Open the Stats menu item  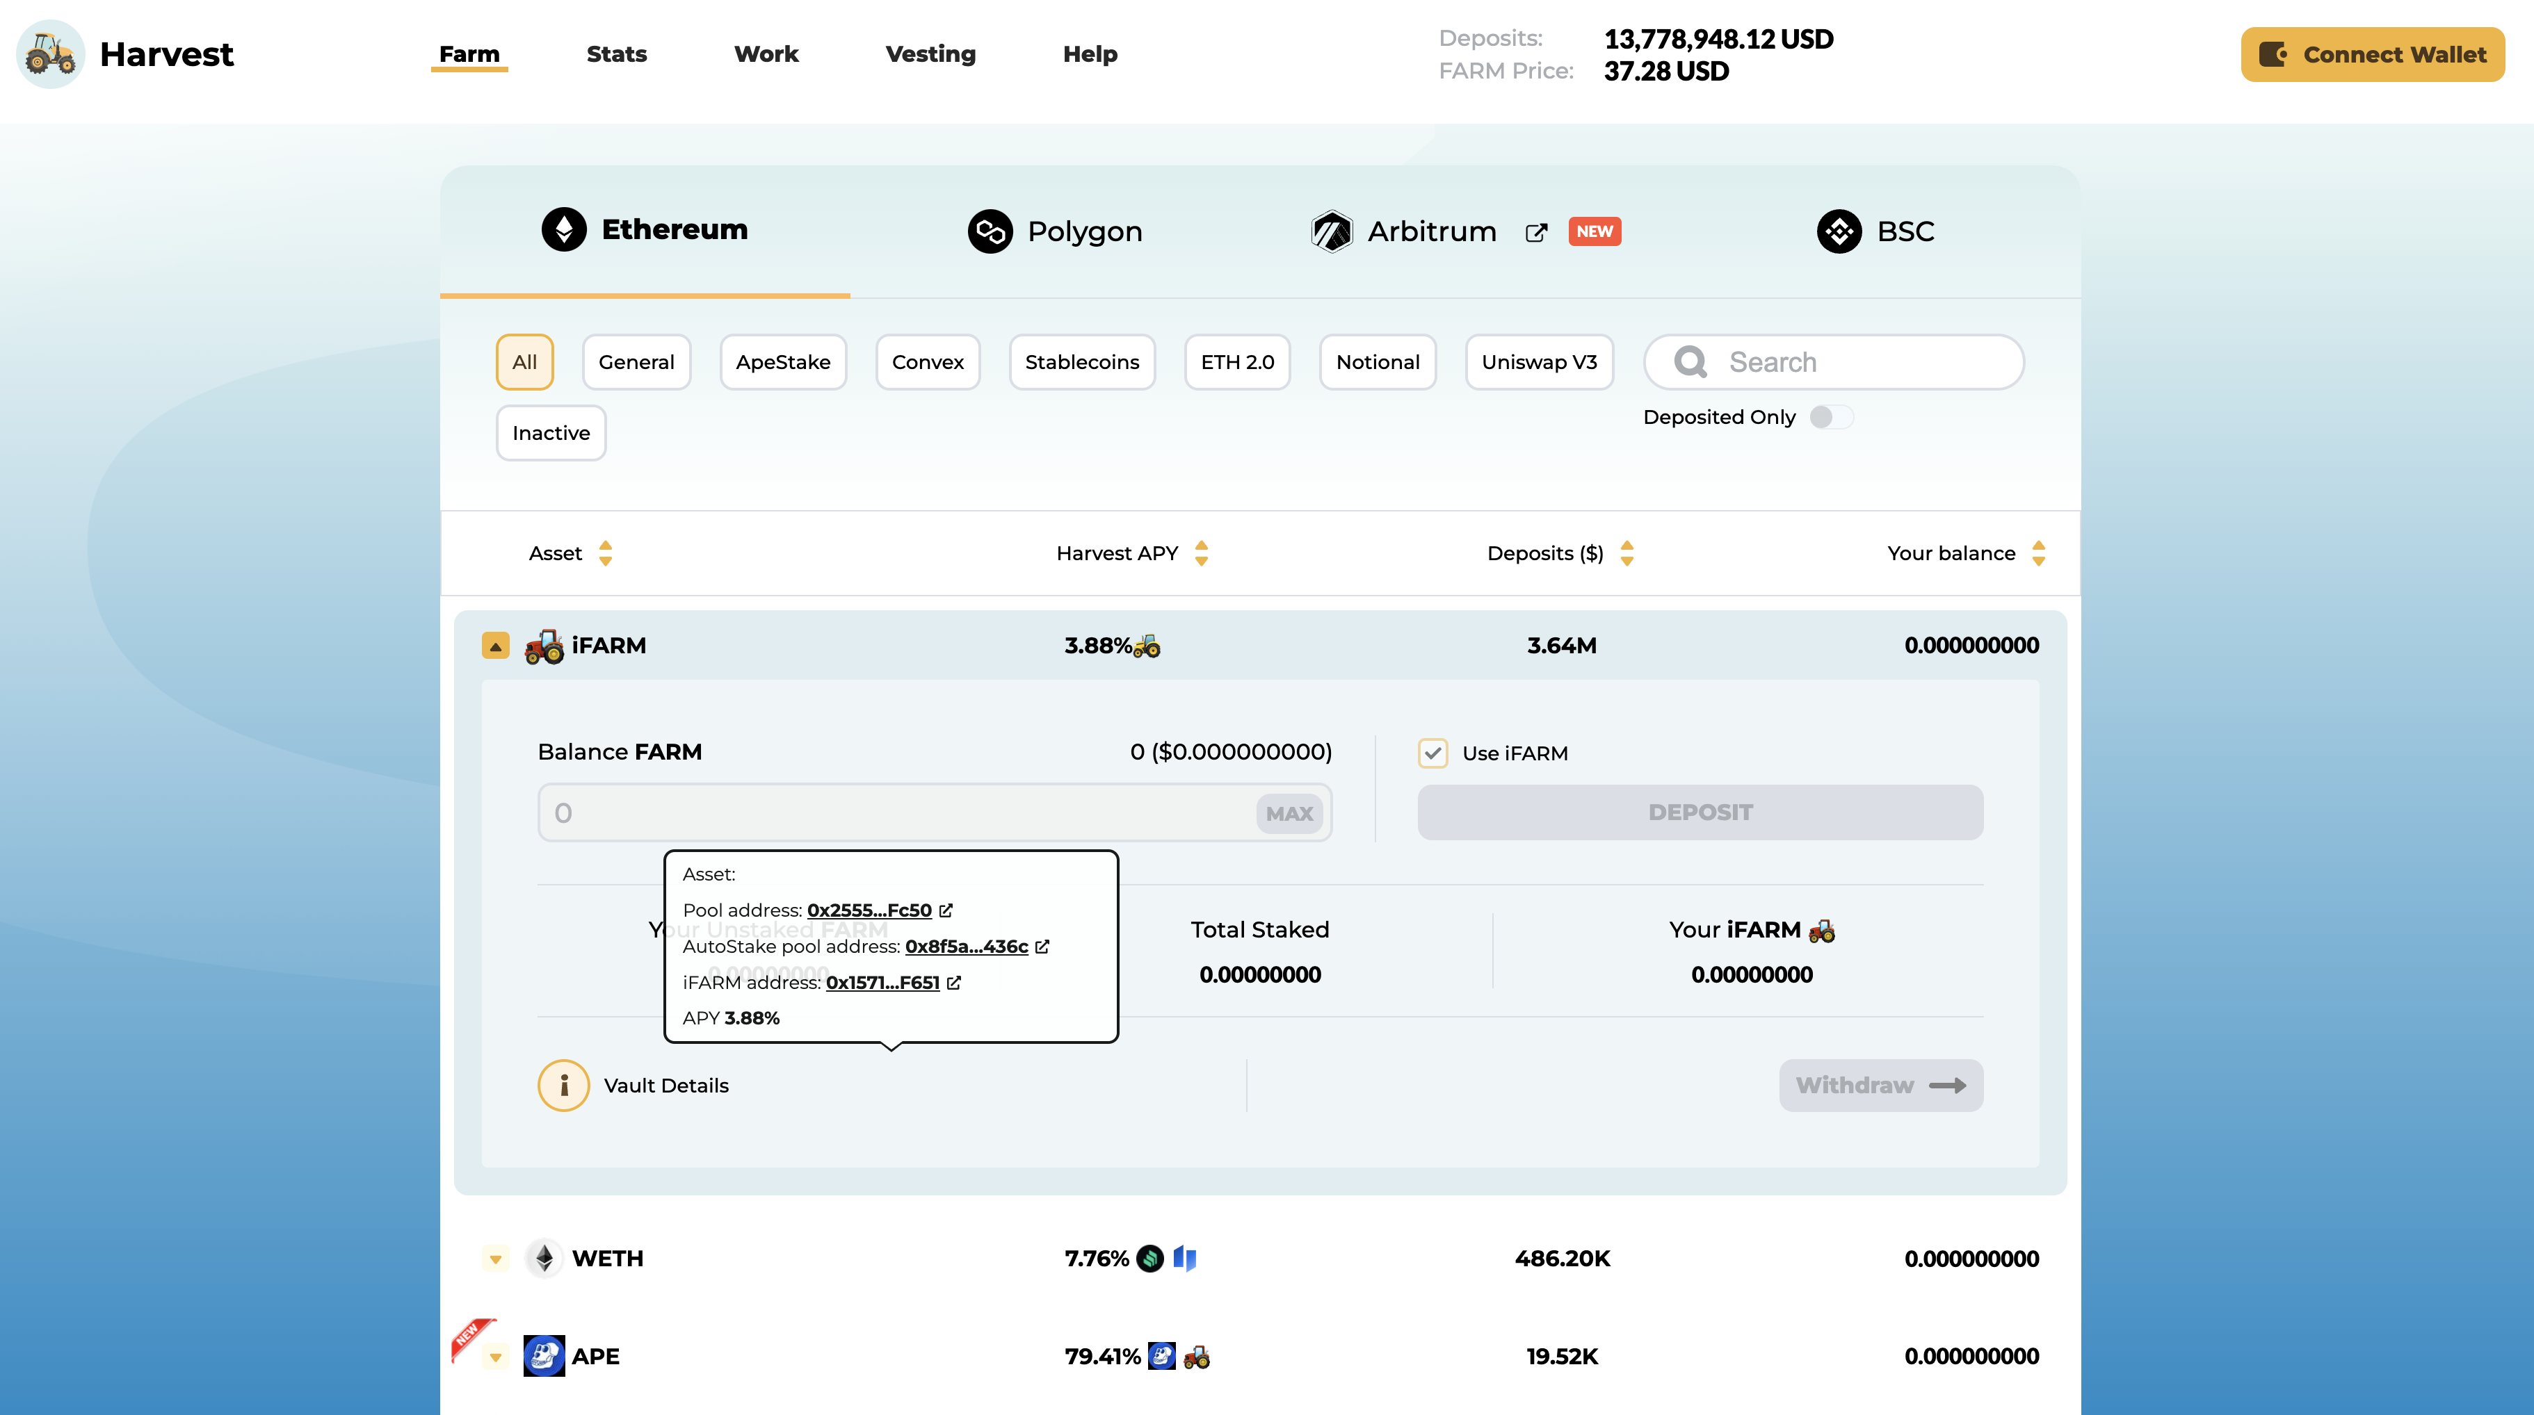[616, 54]
